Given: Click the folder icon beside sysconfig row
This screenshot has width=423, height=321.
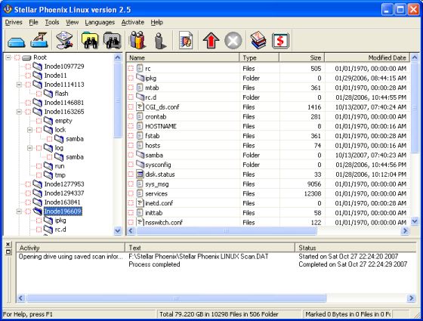Looking at the screenshot, I should [x=140, y=164].
